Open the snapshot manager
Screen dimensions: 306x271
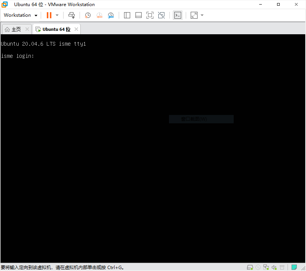(x=111, y=15)
